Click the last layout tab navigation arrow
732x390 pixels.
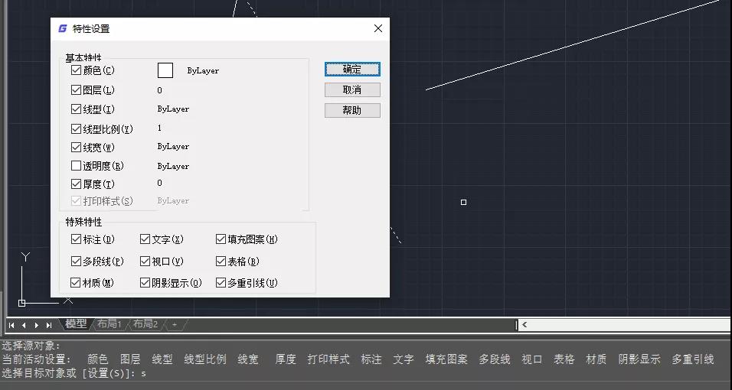tap(48, 325)
